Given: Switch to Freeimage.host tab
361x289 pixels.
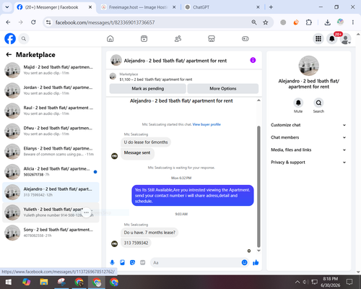Looking at the screenshot, I should click(138, 7).
